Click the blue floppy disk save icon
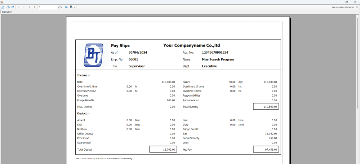Image resolution: width=360 pixels, height=164 pixels. point(13,7)
